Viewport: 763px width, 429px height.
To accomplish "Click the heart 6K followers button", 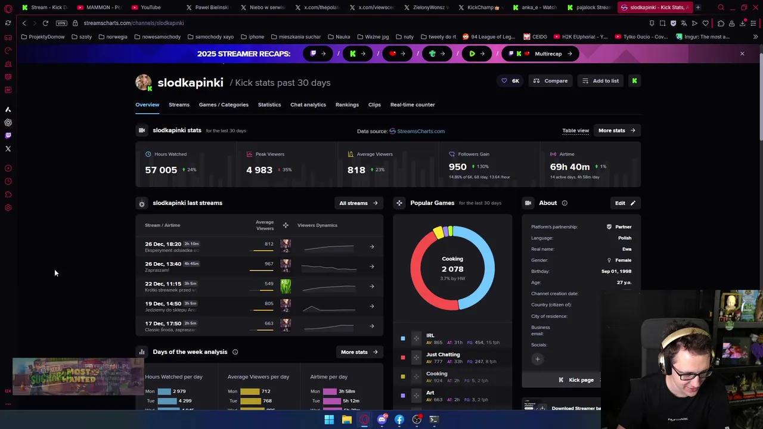I will click(510, 81).
